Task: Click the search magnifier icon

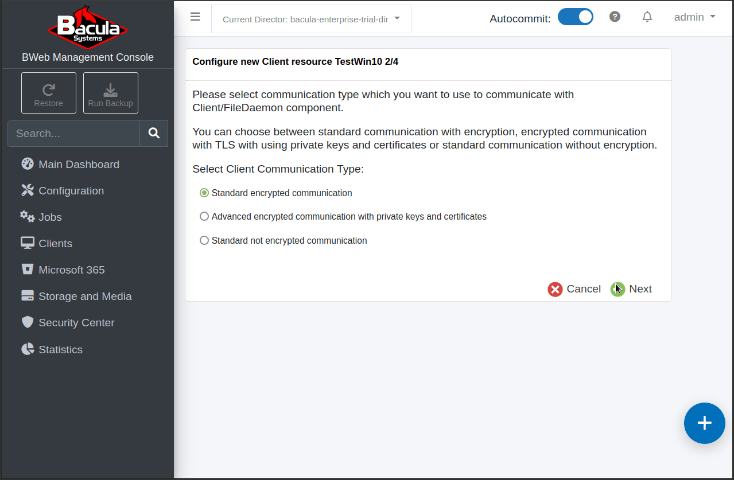Action: click(154, 133)
